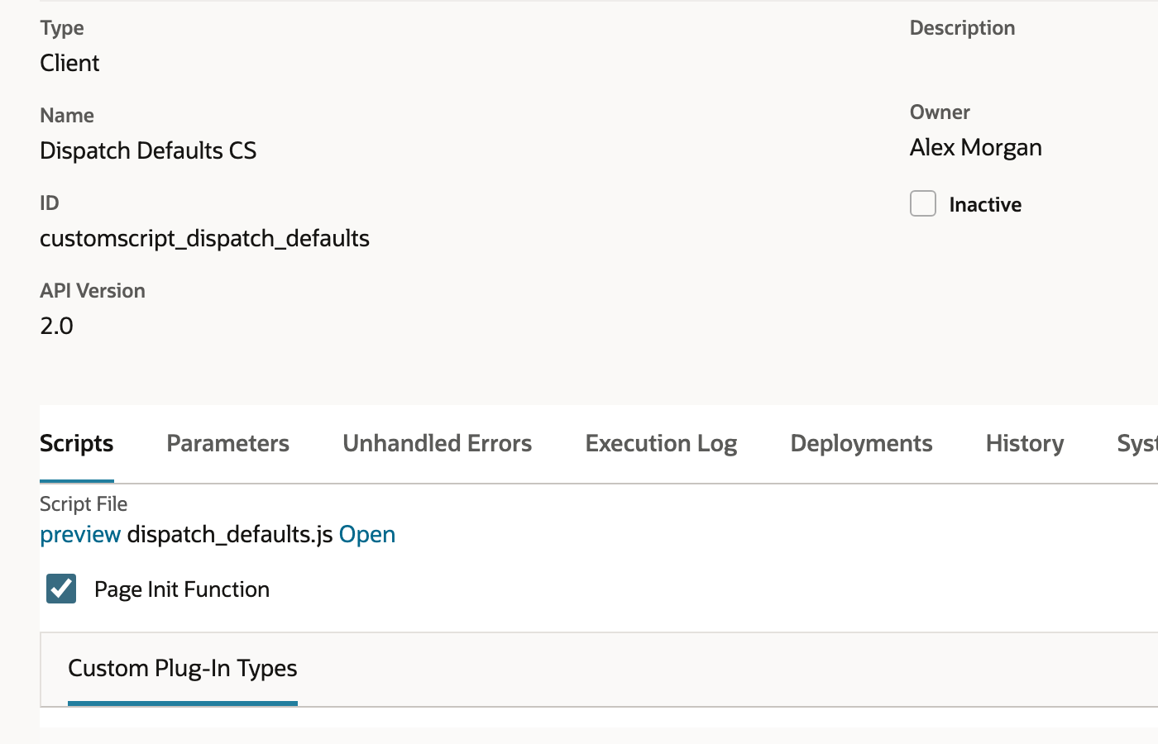Click the Type value Client
This screenshot has width=1158, height=744.
tap(69, 63)
